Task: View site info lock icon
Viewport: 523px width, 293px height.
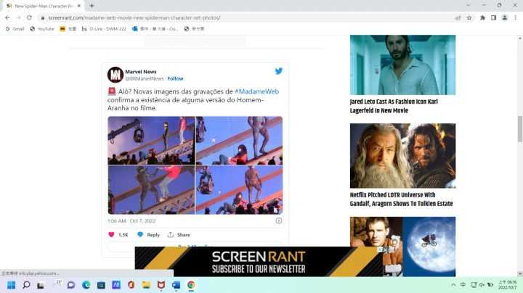Action: [42, 17]
